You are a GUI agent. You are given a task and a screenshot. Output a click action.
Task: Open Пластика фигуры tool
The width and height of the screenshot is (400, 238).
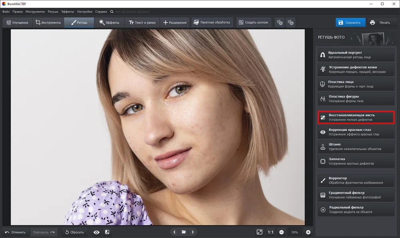356,98
